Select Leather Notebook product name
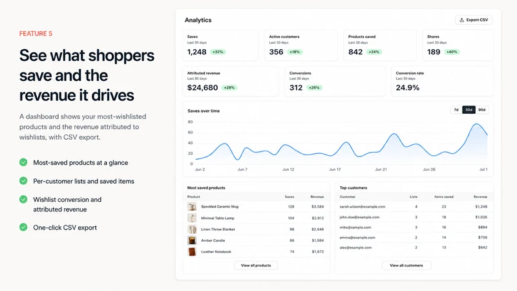Screen dimensions: 517x291 click(216, 252)
